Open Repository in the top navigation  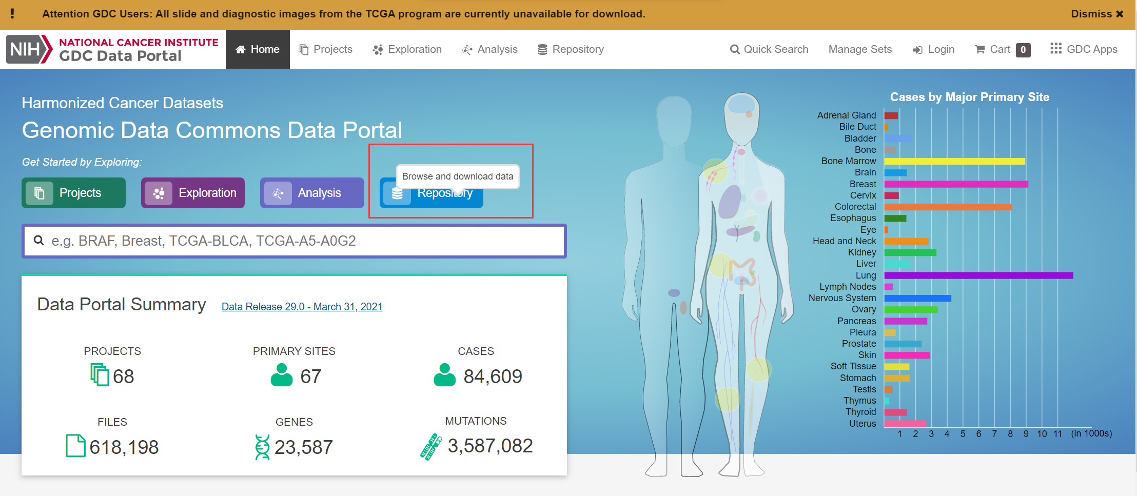coord(571,49)
